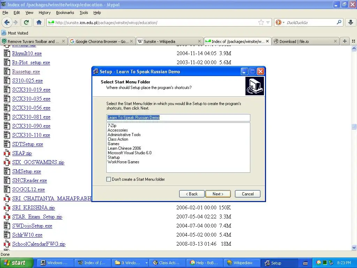Select WorkHorse Games in folder list
357x268 pixels.
tap(123, 162)
